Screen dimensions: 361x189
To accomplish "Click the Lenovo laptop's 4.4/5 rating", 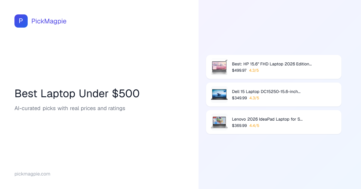I will pos(254,126).
